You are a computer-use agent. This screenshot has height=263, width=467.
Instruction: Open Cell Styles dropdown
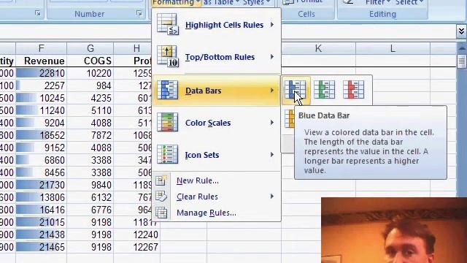point(256,3)
